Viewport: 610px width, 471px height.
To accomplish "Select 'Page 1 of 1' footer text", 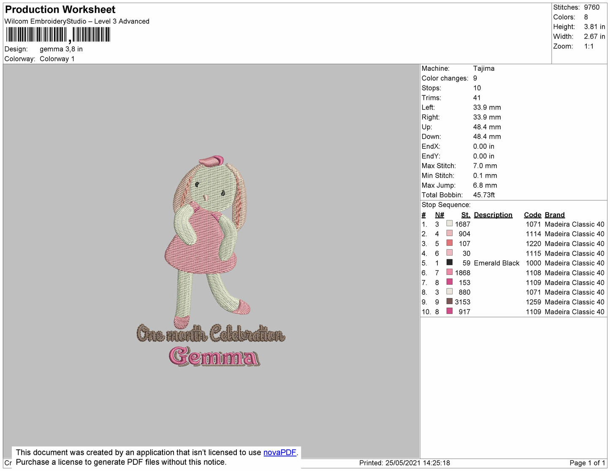I will 587,463.
